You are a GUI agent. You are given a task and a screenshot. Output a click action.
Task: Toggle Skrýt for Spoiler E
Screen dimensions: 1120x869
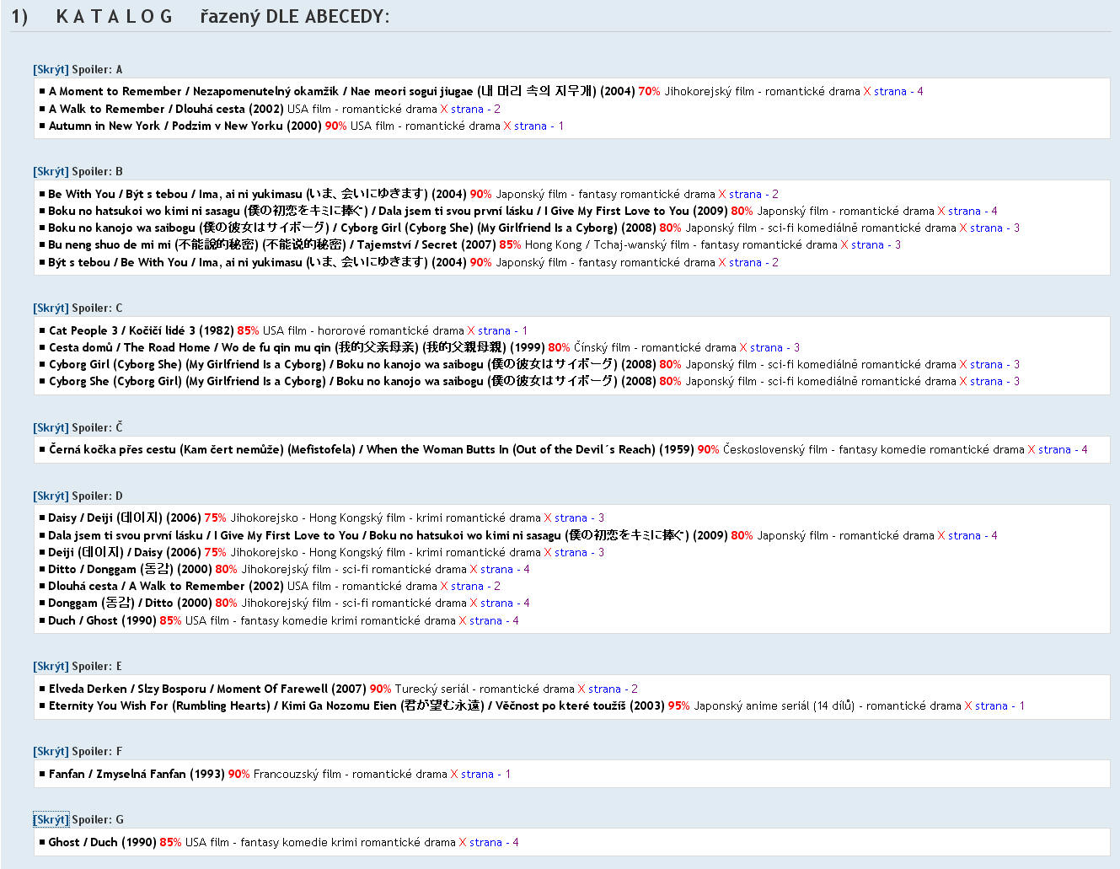coord(51,667)
